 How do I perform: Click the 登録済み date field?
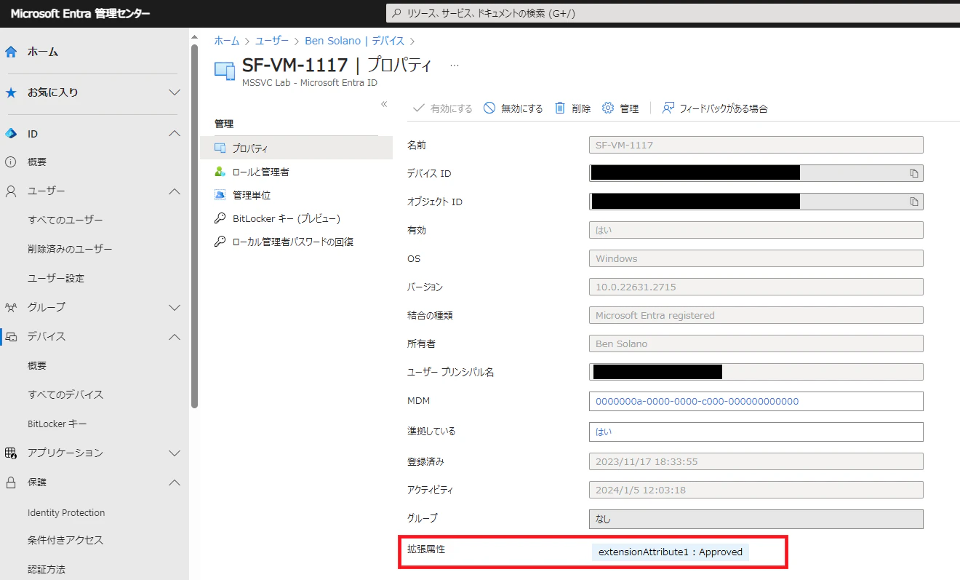tap(756, 461)
